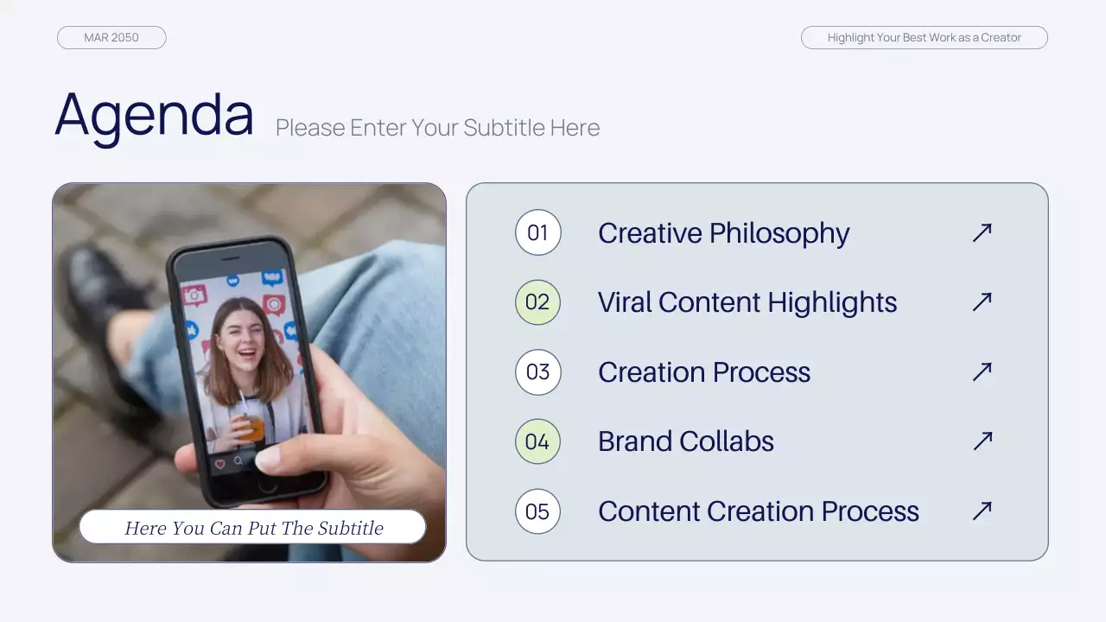Click the Here You Can Put The Subtitle caption
Viewport: 1106px width, 622px height.
tap(253, 527)
